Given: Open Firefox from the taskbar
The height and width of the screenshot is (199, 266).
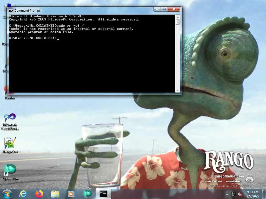Looking at the screenshot, I should pos(39,194).
